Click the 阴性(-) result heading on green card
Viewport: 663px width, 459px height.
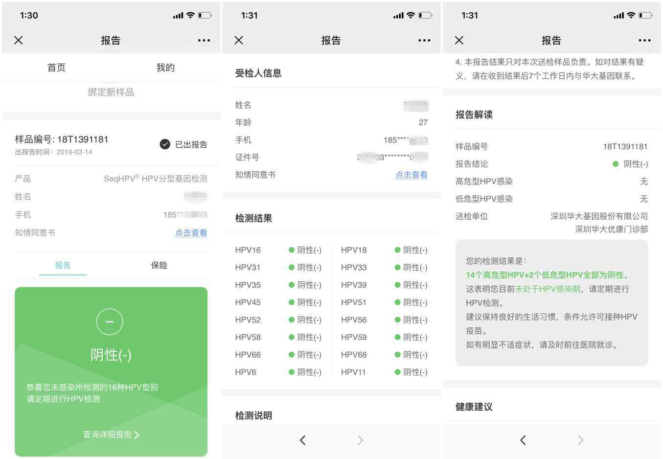111,354
